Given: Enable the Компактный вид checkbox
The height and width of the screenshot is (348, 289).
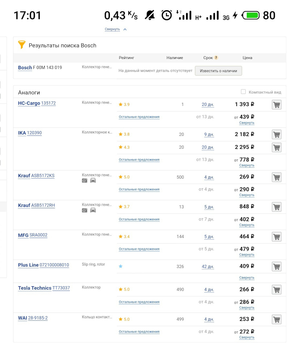Looking at the screenshot, I should pyautogui.click(x=243, y=92).
